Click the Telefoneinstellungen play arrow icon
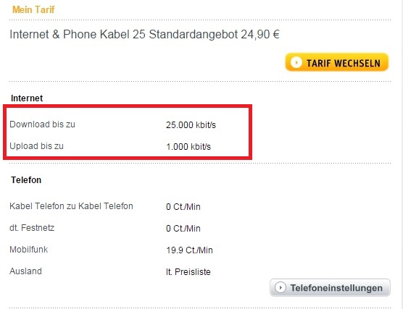Viewport: 403px width, 309px height. tap(281, 287)
